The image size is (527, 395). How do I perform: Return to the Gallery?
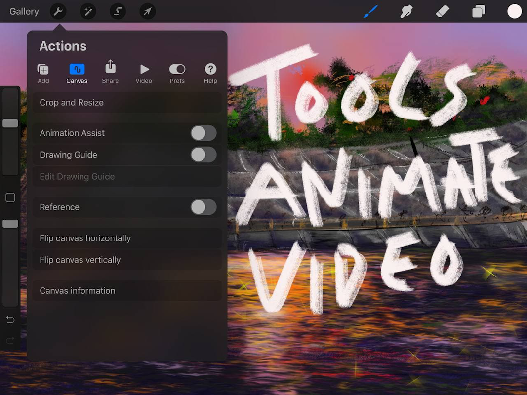24,11
